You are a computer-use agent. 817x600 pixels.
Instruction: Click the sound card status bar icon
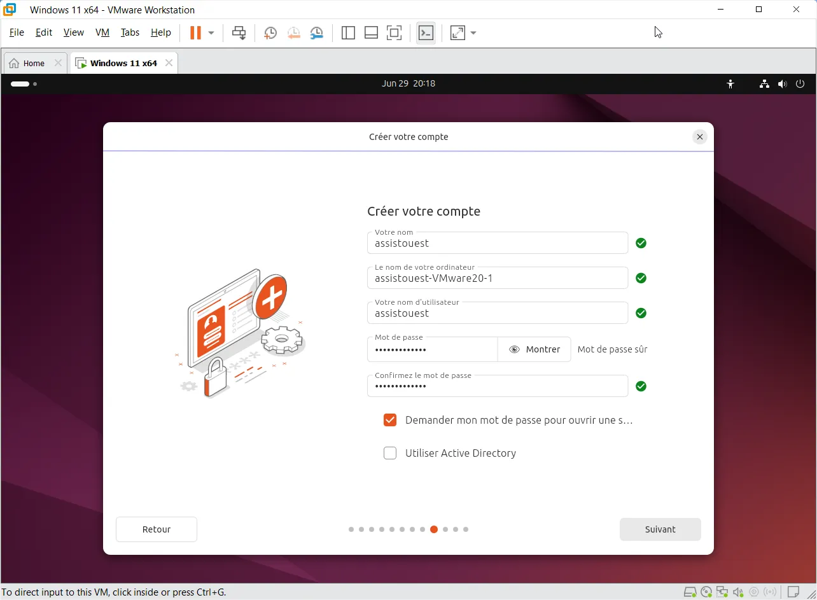738,592
